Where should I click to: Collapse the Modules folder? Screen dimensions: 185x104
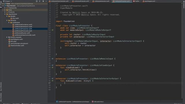click(7, 21)
